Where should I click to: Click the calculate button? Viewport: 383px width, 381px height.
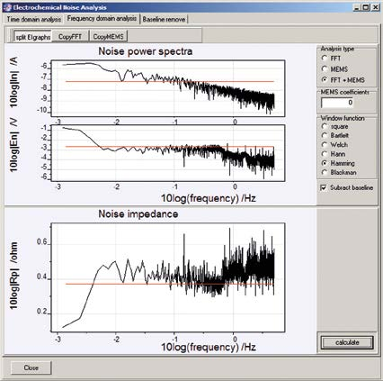coord(347,342)
